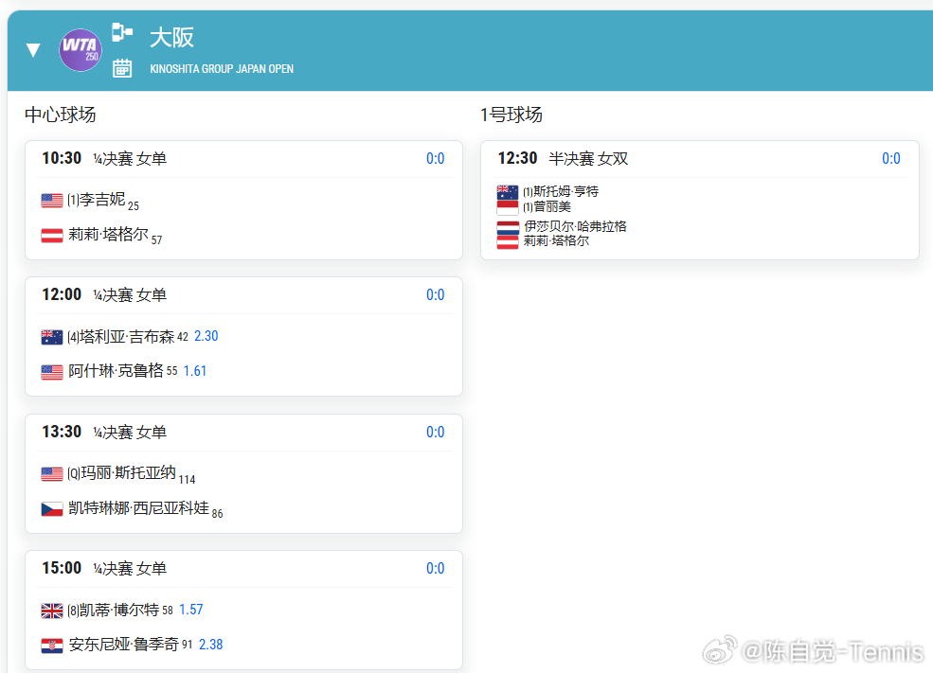Open player 塔利亚·吉布森

click(x=127, y=337)
